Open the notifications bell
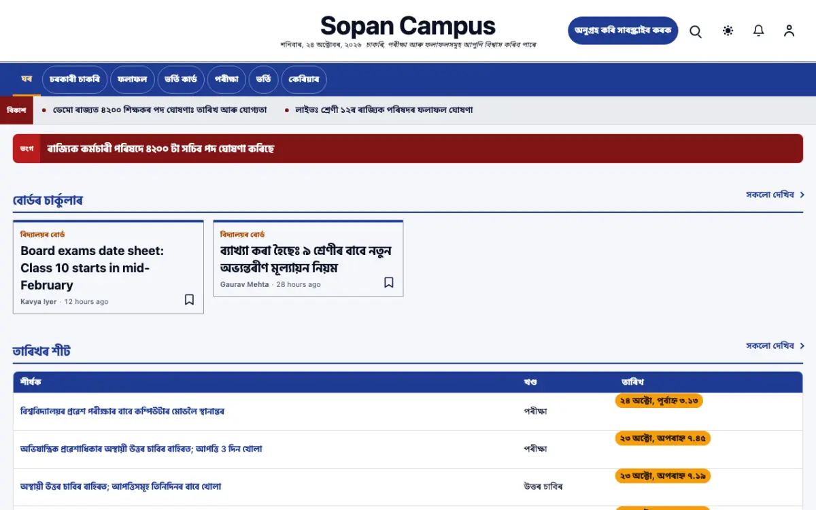816x510 pixels. coord(759,31)
